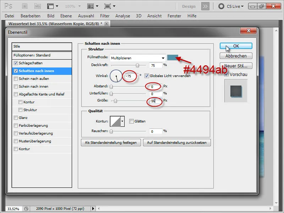Image resolution: width=284 pixels, height=213 pixels.
Task: Click the Winkel angle dial
Action: (116, 76)
